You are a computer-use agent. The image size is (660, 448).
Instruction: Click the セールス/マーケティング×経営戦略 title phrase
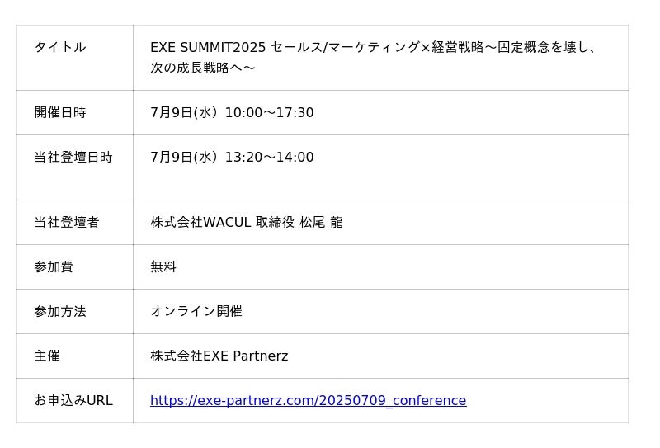pyautogui.click(x=377, y=47)
